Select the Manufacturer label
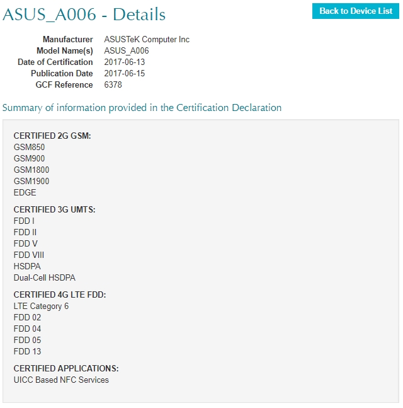The width and height of the screenshot is (403, 408). coord(68,39)
